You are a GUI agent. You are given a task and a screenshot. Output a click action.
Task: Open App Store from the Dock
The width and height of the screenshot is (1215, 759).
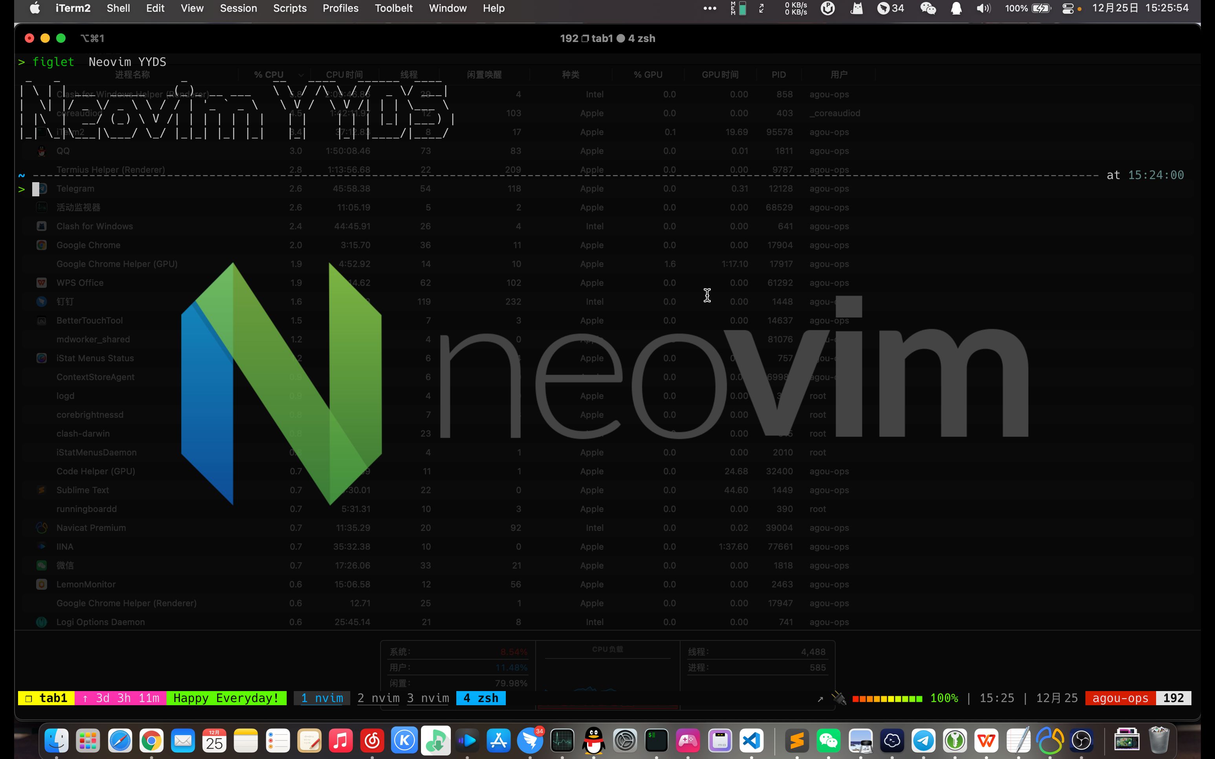[499, 741]
